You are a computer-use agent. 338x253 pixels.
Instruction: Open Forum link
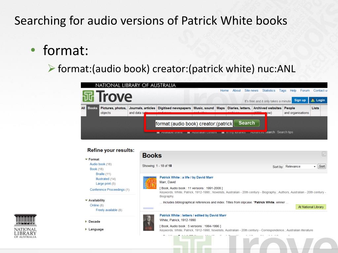[x=305, y=91]
